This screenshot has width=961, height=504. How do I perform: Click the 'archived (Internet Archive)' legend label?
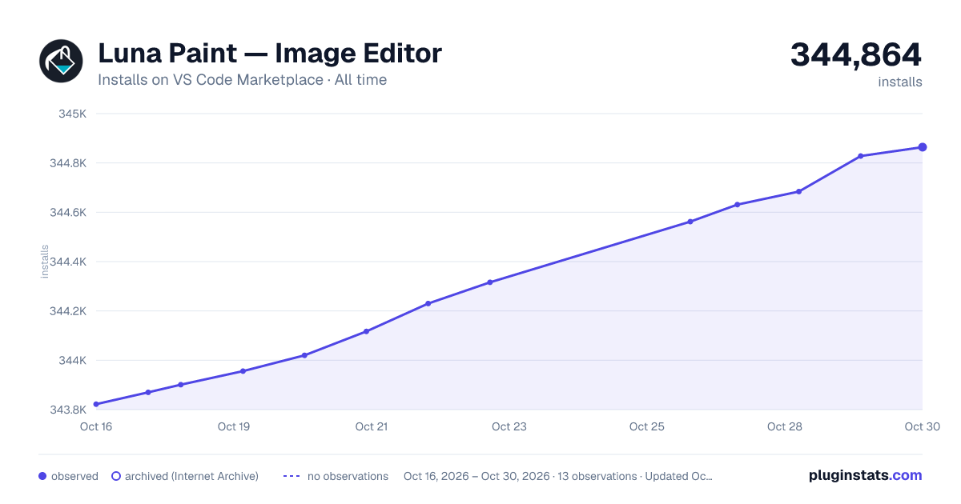coord(191,476)
